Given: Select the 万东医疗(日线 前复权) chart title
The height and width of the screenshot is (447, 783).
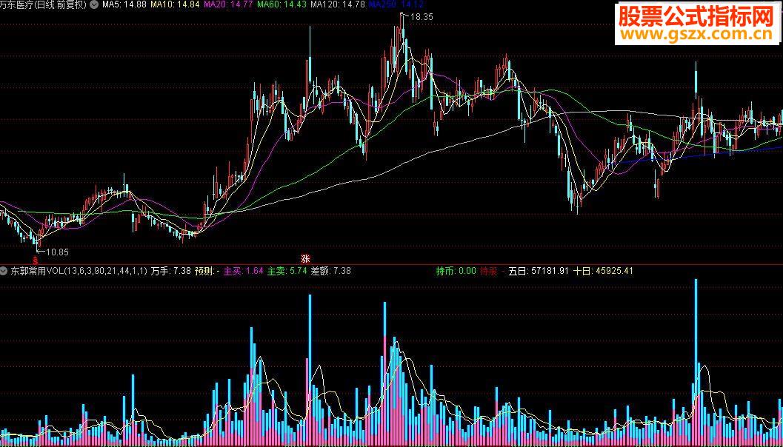Looking at the screenshot, I should 44,5.
